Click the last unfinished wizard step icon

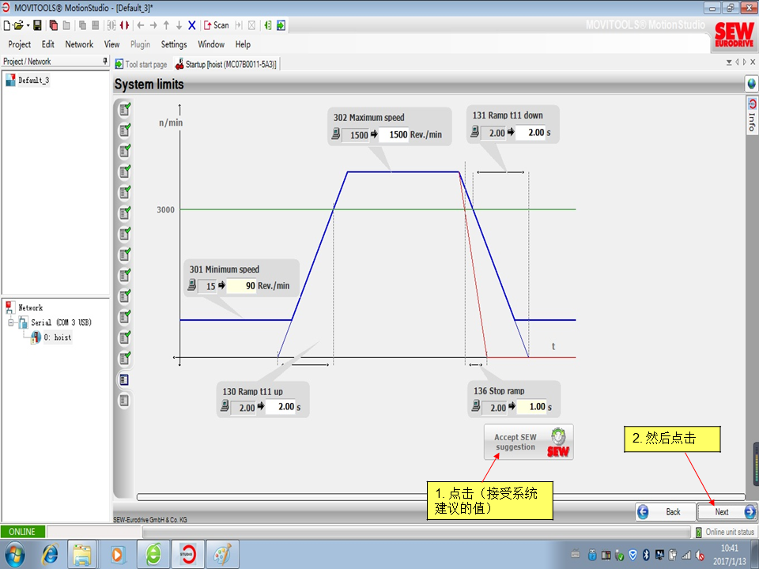[x=124, y=401]
